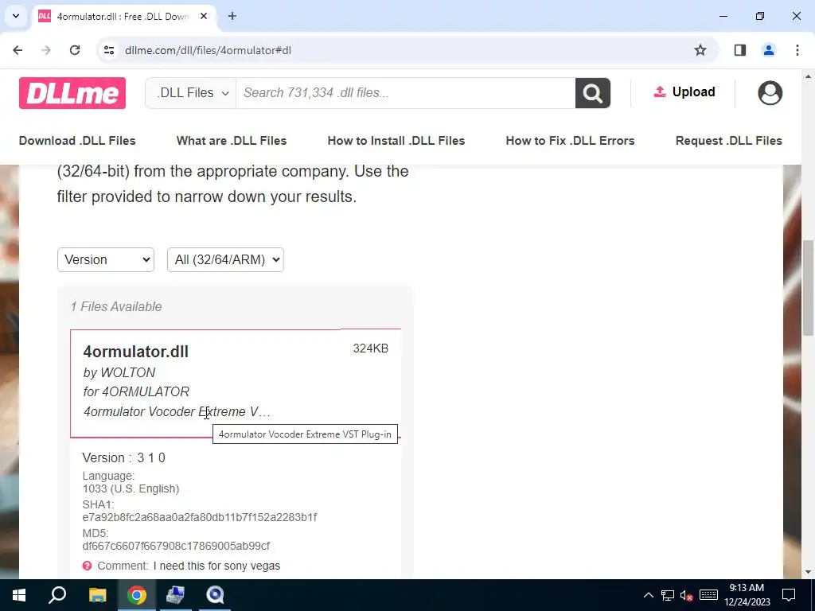The height and width of the screenshot is (611, 815).
Task: Click the 'by WOLTON' text
Action: pos(119,372)
